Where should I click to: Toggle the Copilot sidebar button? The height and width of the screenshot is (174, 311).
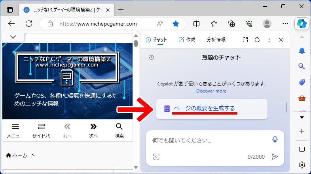pos(302,24)
